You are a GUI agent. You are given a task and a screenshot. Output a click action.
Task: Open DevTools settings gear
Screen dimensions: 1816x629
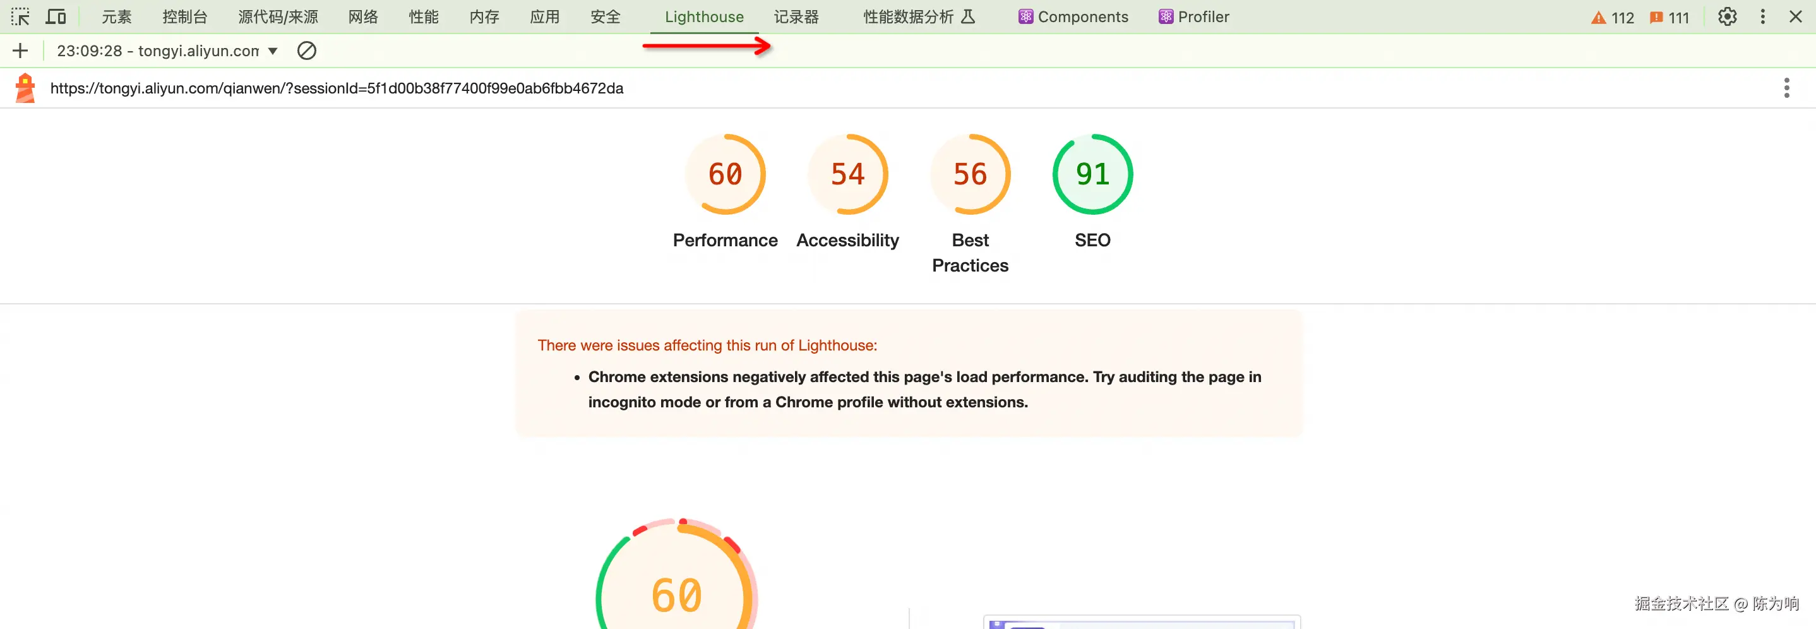tap(1727, 17)
